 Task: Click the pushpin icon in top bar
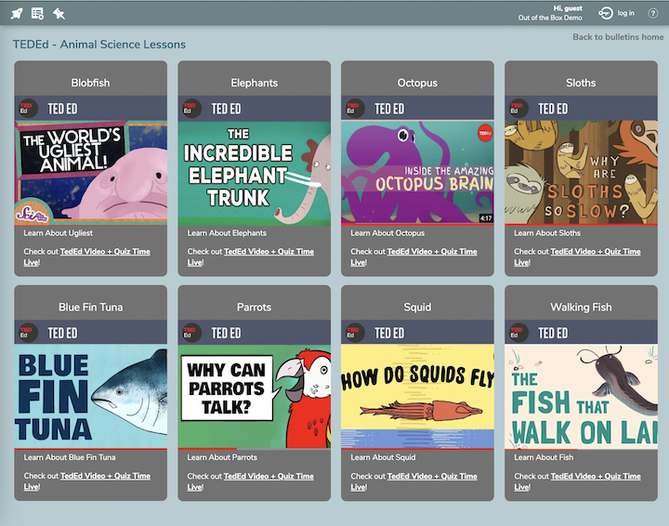pyautogui.click(x=59, y=13)
